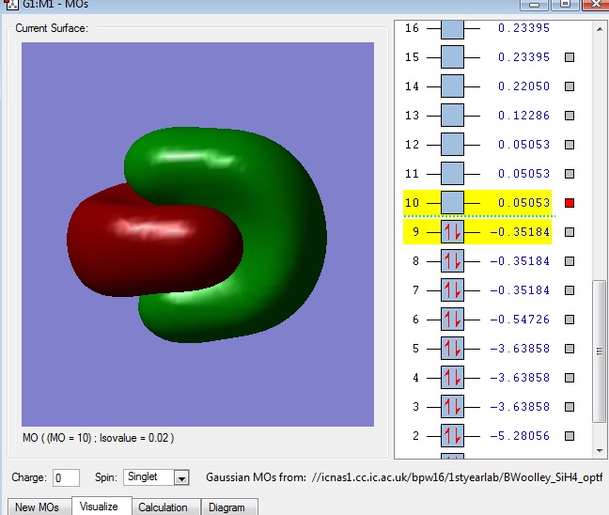The height and width of the screenshot is (515, 609).
Task: Select orbital number 16 label
Action: (412, 28)
